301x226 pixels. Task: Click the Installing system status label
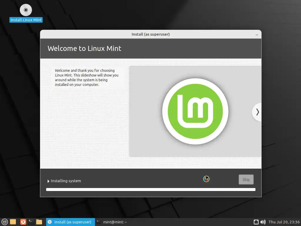66,181
